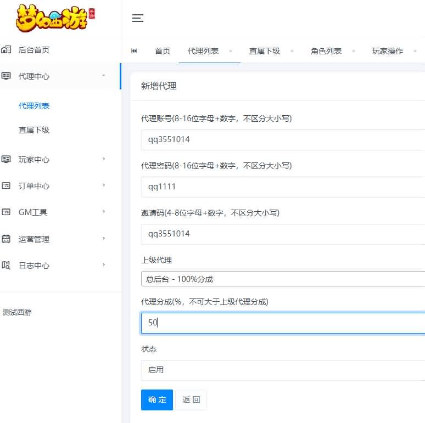Focus the 代理密码 field containing qq1111
This screenshot has width=425, height=423.
tap(283, 187)
